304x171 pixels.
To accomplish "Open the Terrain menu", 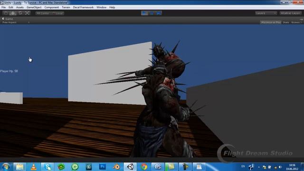I will pyautogui.click(x=66, y=8).
